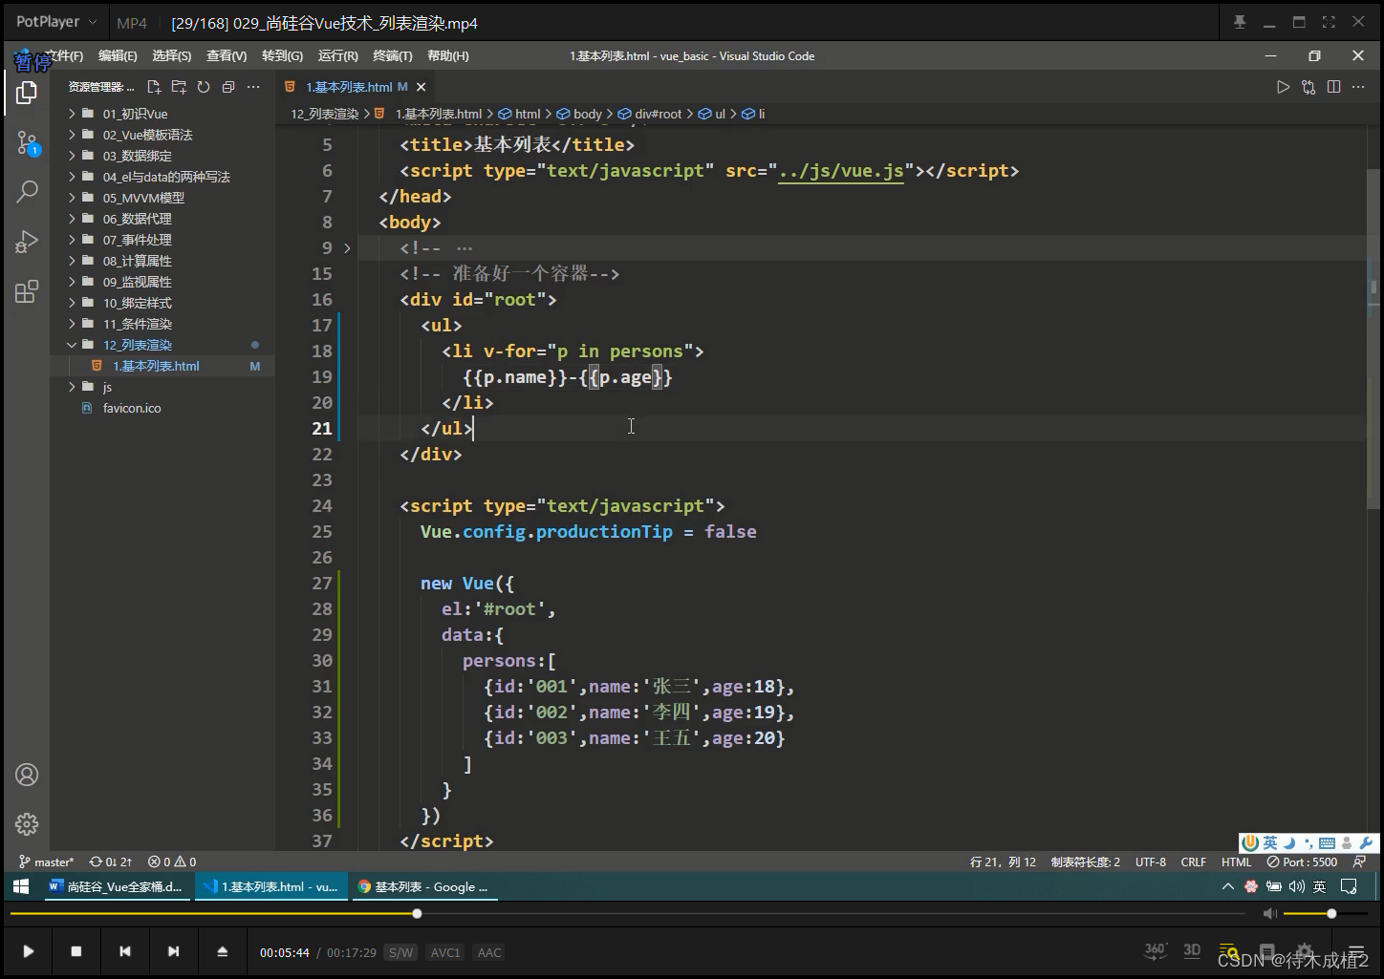The height and width of the screenshot is (979, 1384).
Task: Close the 1.基本列表.html editor tab
Action: click(421, 87)
